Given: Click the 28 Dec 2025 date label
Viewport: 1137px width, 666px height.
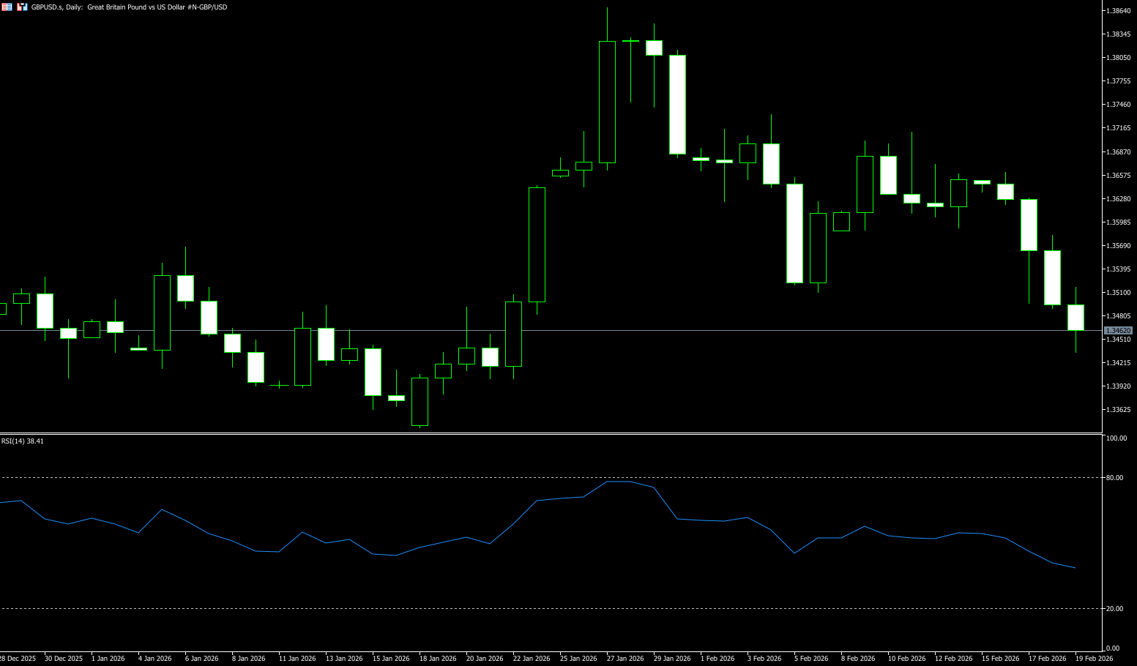Looking at the screenshot, I should 18,659.
